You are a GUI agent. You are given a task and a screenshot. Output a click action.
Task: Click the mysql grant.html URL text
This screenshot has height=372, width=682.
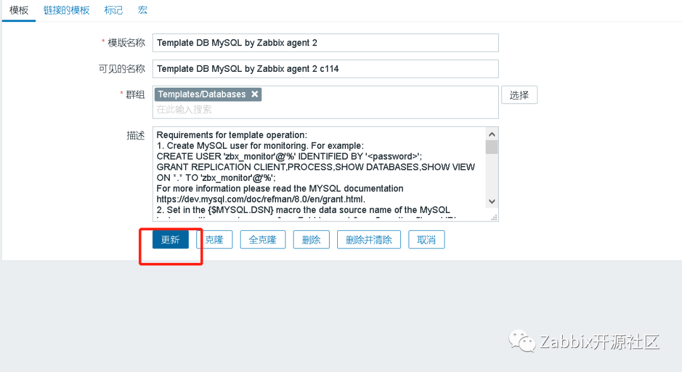tap(261, 199)
